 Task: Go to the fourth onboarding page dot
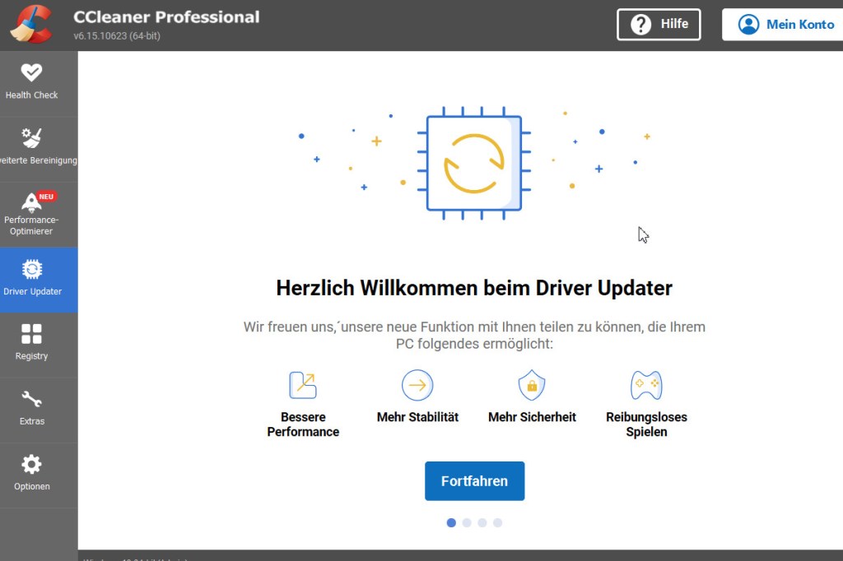(x=498, y=522)
